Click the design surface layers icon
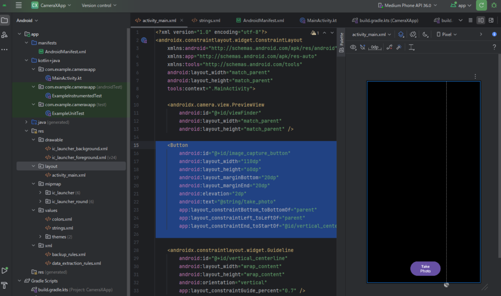 401,34
